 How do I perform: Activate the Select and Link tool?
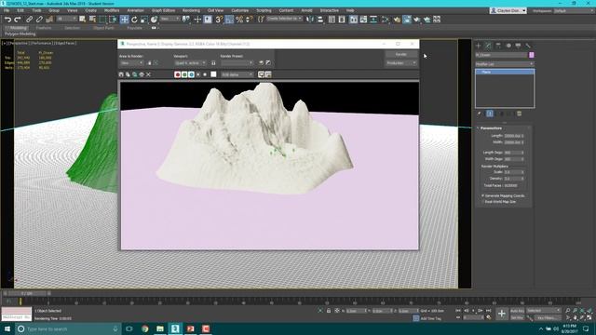(x=29, y=20)
